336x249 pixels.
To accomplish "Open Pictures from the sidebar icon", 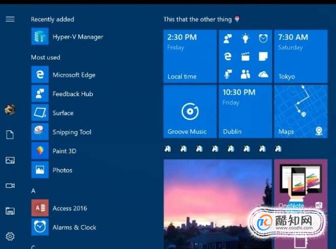I will pyautogui.click(x=10, y=160).
